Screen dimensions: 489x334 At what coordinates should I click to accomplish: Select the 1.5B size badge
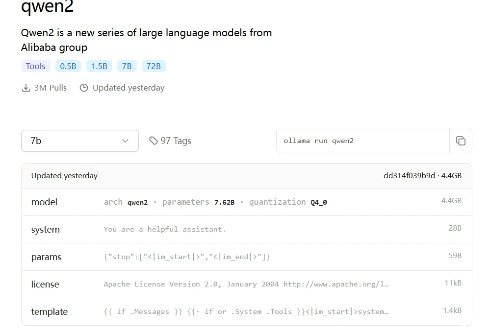coord(99,66)
